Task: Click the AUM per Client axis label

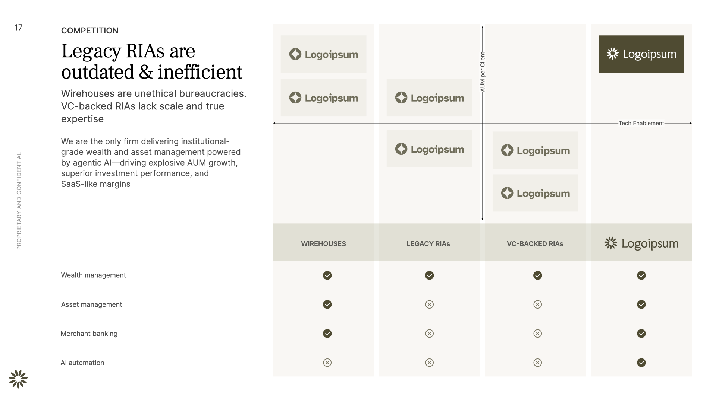Action: point(483,72)
